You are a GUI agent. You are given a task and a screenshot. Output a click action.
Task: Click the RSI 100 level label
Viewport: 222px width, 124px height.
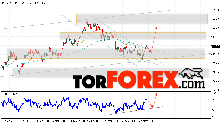point(214,93)
